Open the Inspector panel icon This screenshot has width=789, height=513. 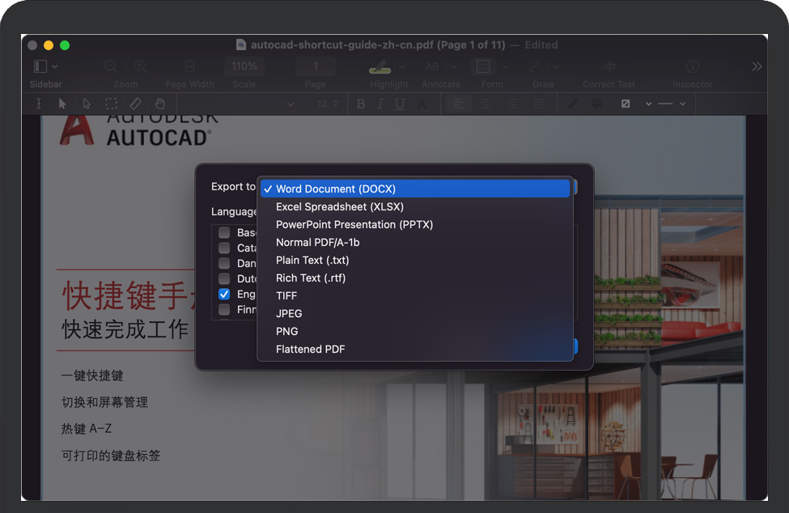pyautogui.click(x=693, y=66)
